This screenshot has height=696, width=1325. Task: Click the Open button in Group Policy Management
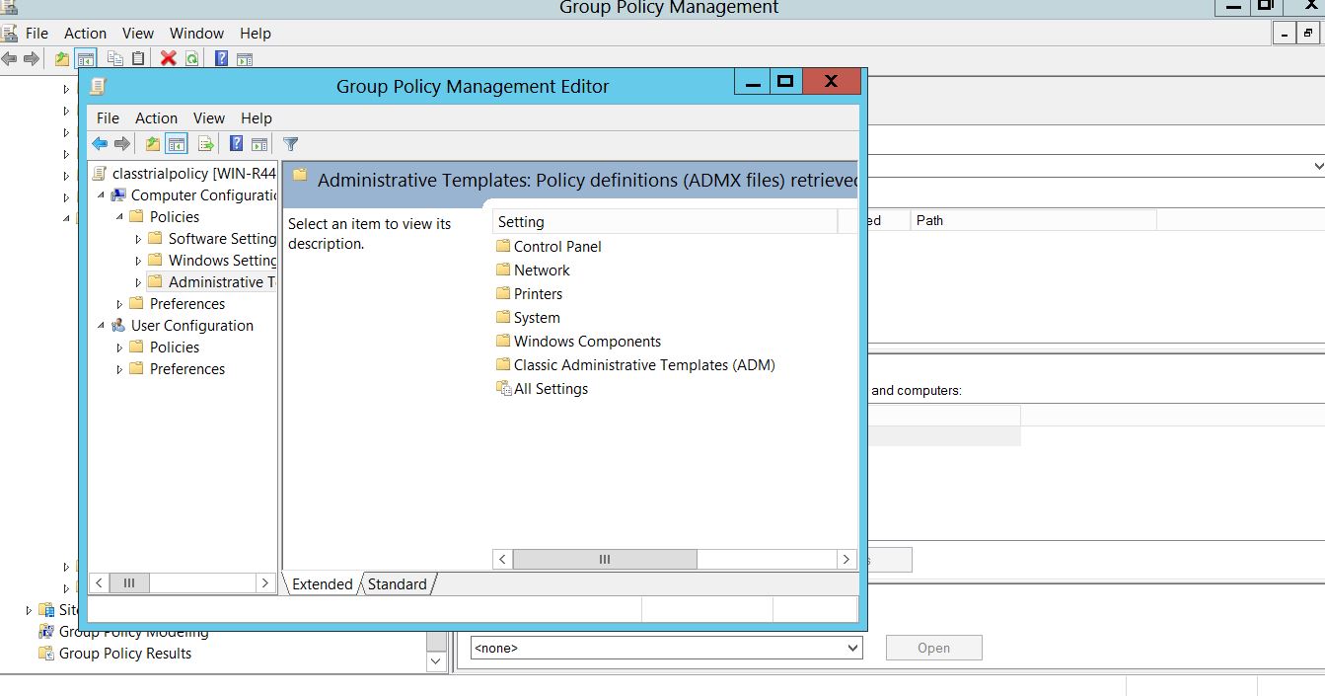[933, 649]
